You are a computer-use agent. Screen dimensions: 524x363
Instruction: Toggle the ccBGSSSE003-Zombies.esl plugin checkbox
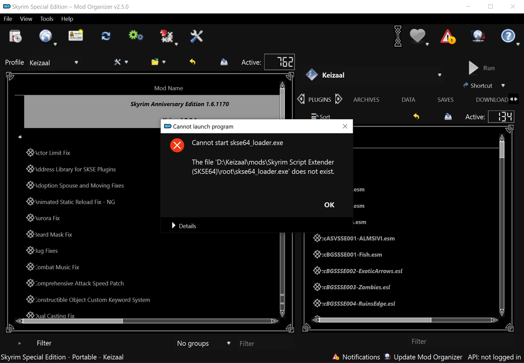317,287
